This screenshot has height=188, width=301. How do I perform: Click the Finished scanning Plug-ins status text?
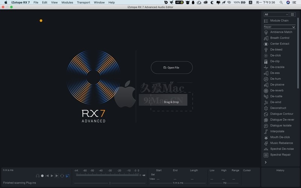(x=20, y=183)
